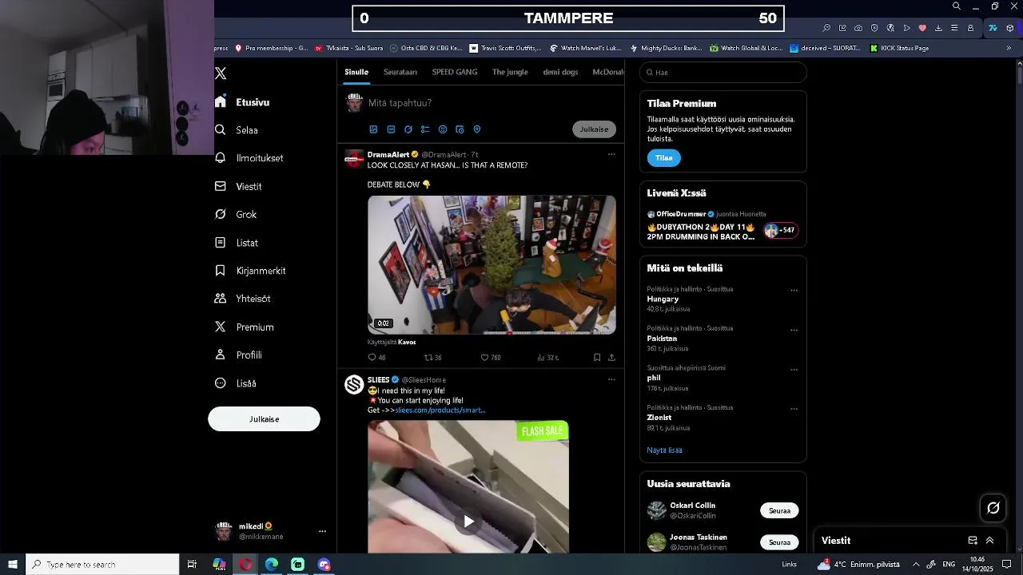
Task: Open the Hungary trending topic
Action: pos(663,299)
